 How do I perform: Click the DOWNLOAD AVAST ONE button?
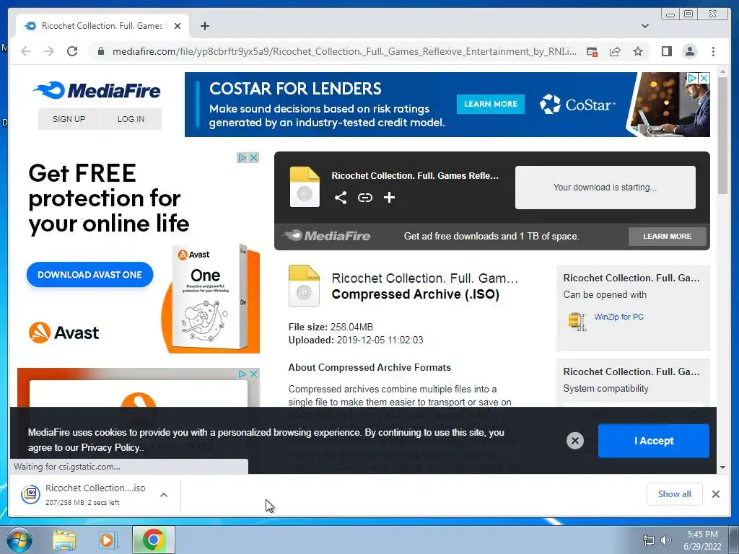point(89,275)
